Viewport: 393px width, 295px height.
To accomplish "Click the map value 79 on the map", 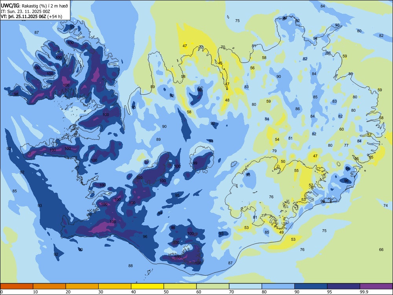I will coord(274,151).
